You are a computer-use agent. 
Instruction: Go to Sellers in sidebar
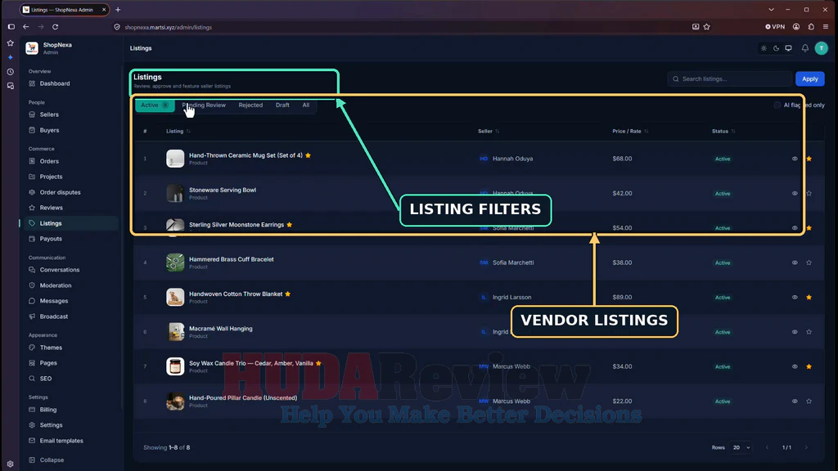[49, 114]
